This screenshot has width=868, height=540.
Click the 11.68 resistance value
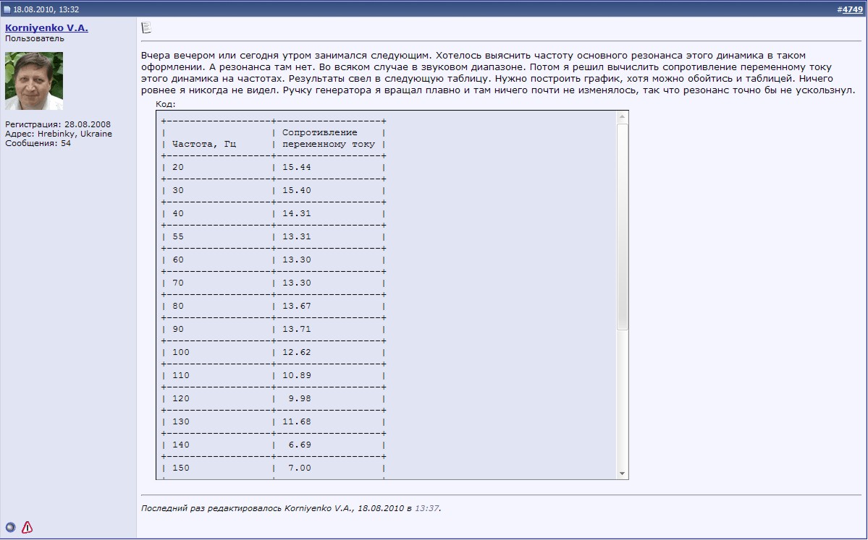tap(297, 421)
